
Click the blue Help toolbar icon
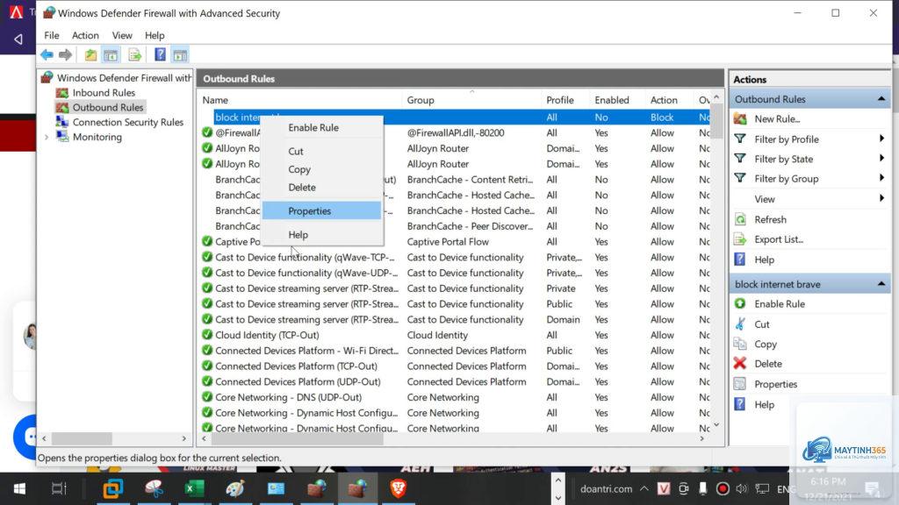coord(160,55)
